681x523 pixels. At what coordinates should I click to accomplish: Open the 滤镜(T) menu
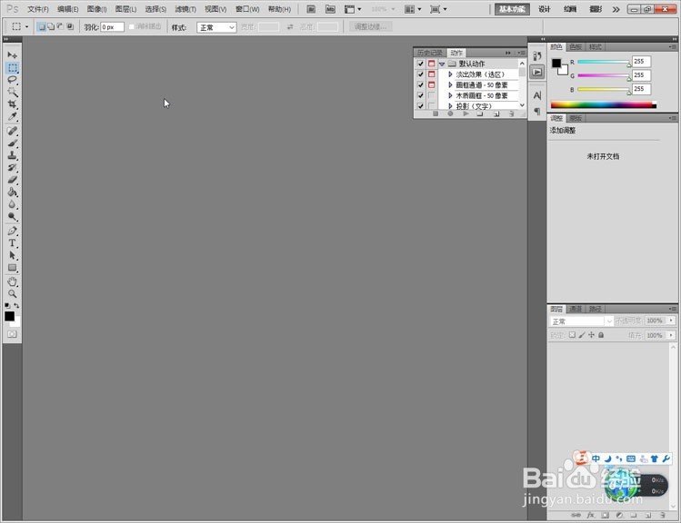click(185, 9)
